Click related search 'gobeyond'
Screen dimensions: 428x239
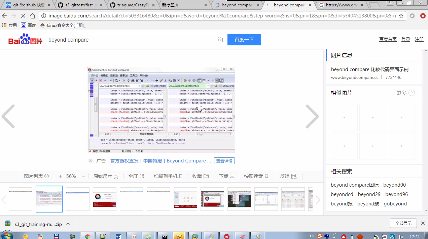tap(395, 204)
